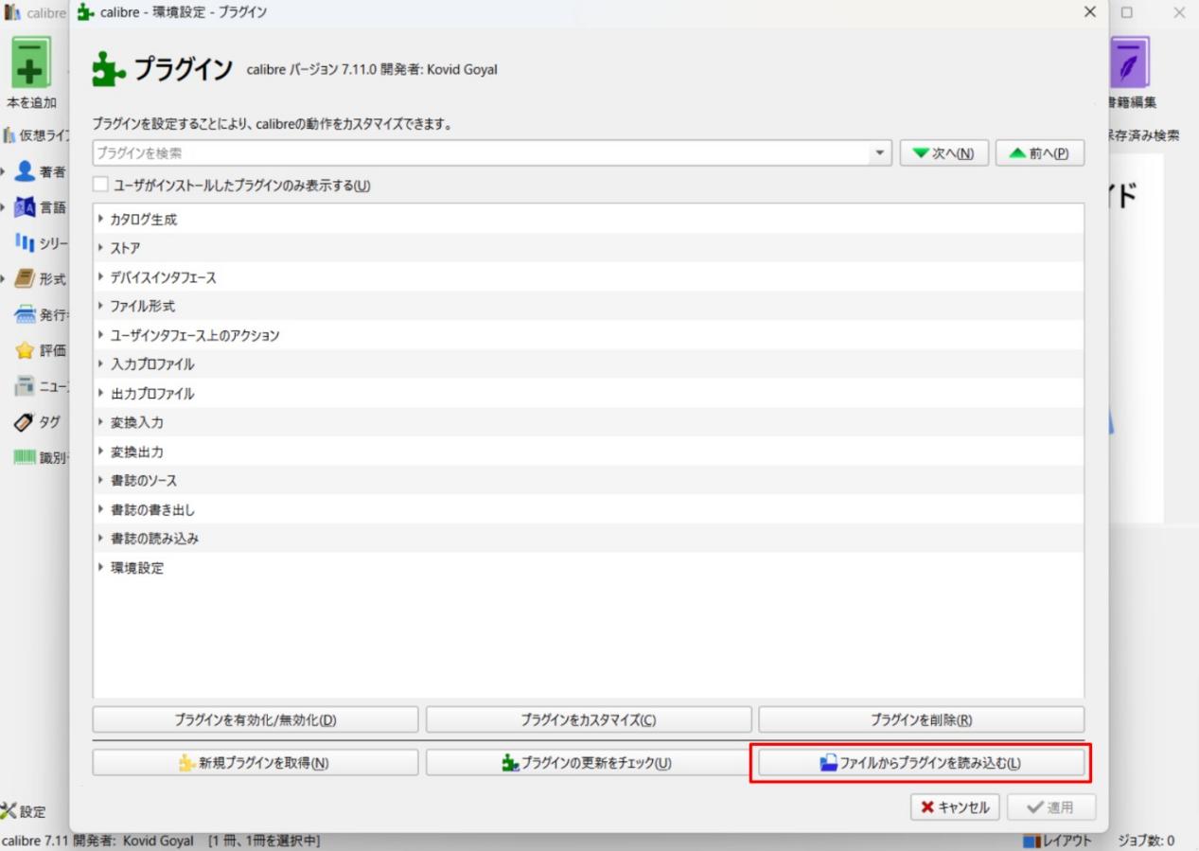The height and width of the screenshot is (851, 1199).
Task: Expand the カタログ生成 tree category
Action: pos(101,219)
